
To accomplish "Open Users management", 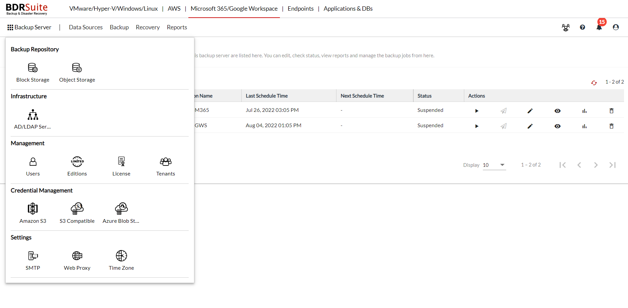I will point(33,166).
